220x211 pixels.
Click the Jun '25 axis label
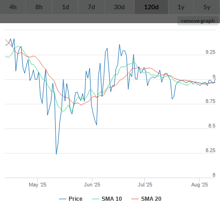pos(92,185)
